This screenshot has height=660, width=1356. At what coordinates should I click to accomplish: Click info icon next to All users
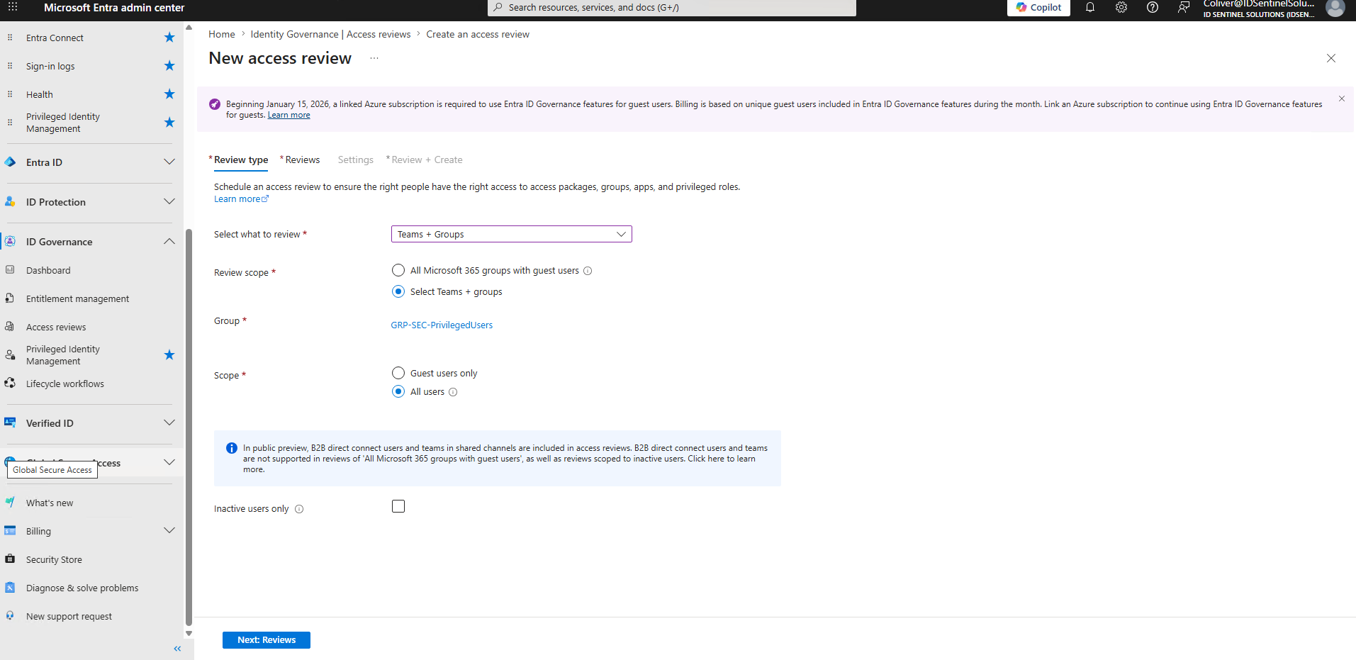(x=453, y=392)
